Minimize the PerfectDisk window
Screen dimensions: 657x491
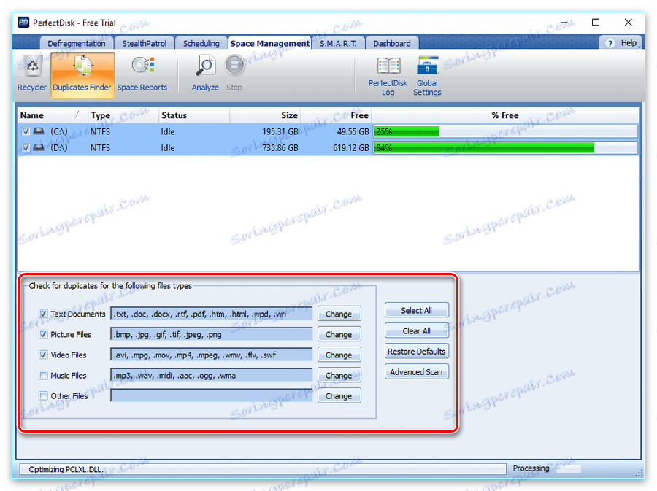pos(564,22)
